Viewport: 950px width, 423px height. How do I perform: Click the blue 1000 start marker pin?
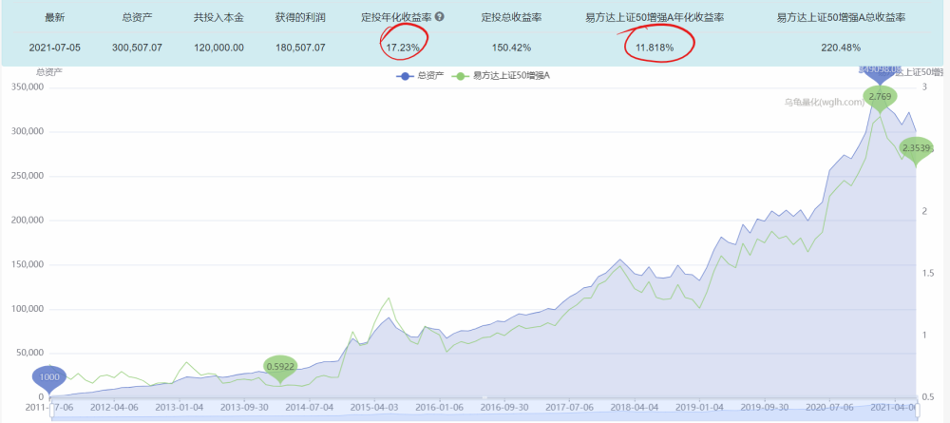pyautogui.click(x=49, y=379)
